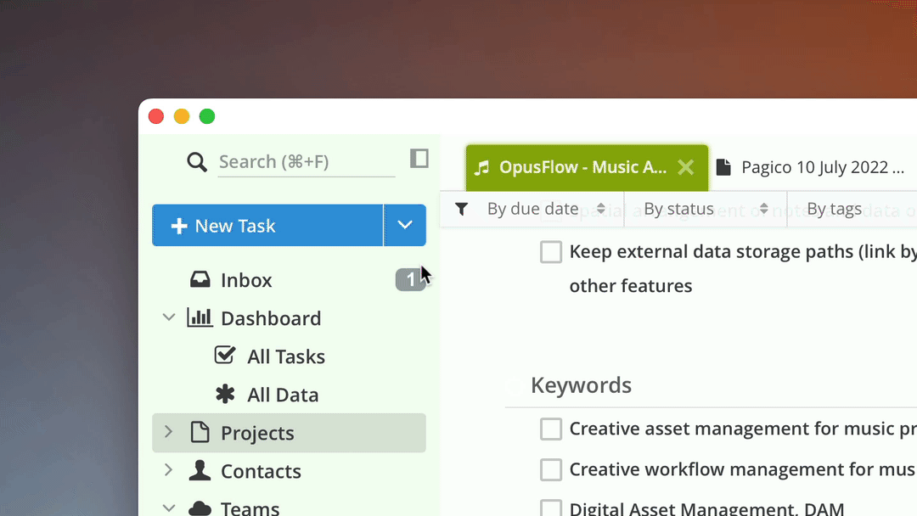Image resolution: width=917 pixels, height=516 pixels.
Task: Click into the Search input field
Action: coord(306,162)
